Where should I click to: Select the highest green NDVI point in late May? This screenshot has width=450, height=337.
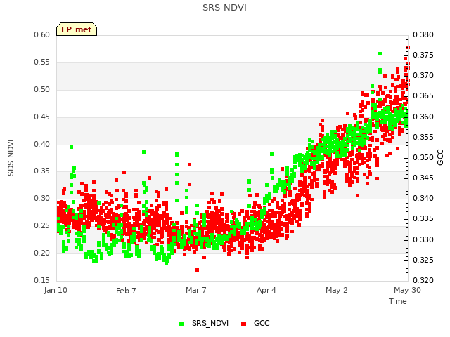point(380,53)
